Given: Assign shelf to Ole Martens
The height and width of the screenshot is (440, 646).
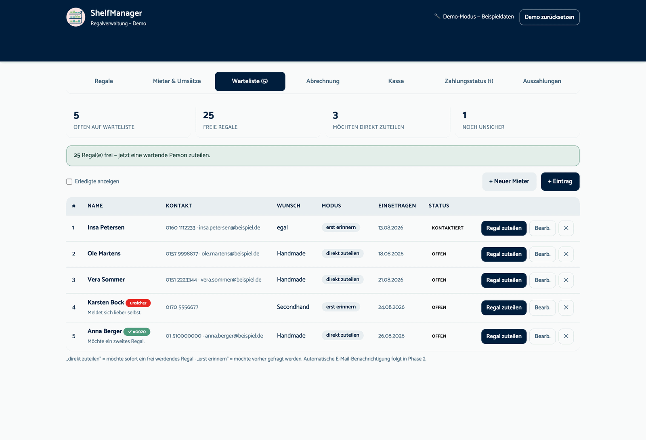Looking at the screenshot, I should 504,254.
